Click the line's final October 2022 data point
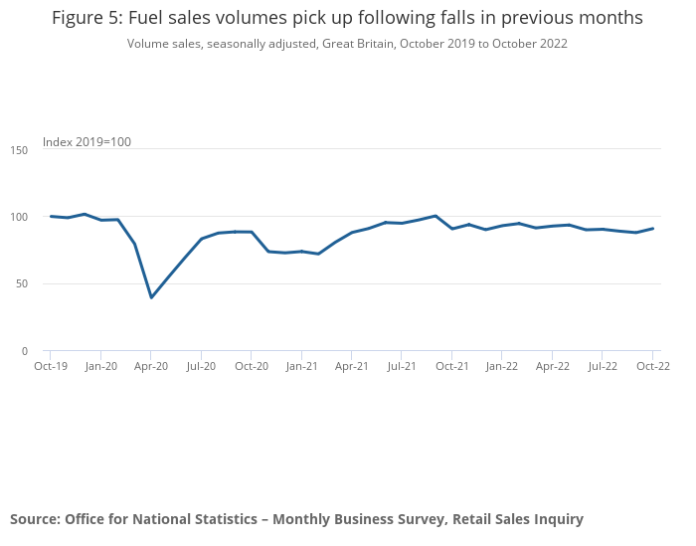This screenshot has height=546, width=696. coord(652,228)
